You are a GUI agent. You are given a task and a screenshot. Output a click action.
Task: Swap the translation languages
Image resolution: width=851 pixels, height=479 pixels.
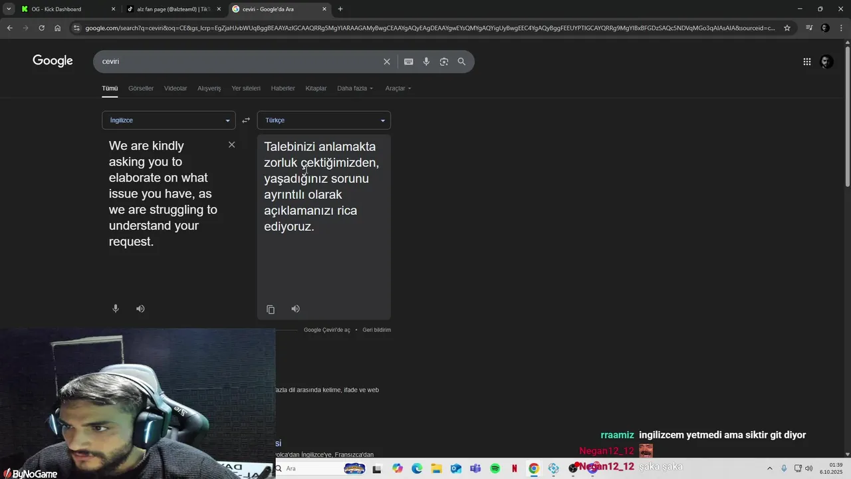click(246, 120)
